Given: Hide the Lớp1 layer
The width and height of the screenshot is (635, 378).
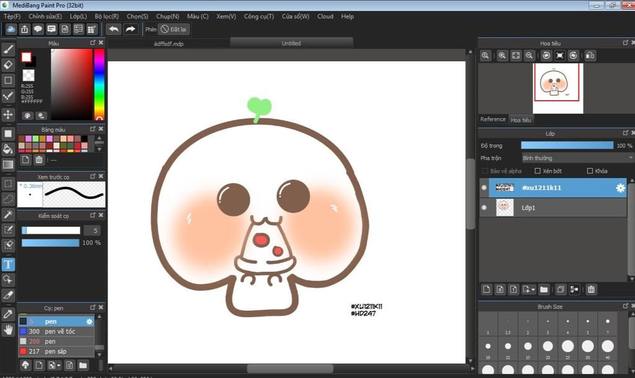Looking at the screenshot, I should (x=484, y=208).
